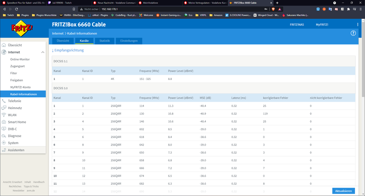365x196 pixels.
Task: Click the 119 korrigierbare Fehler value
Action: (265, 114)
